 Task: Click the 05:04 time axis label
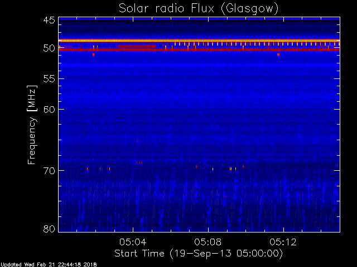point(133,242)
